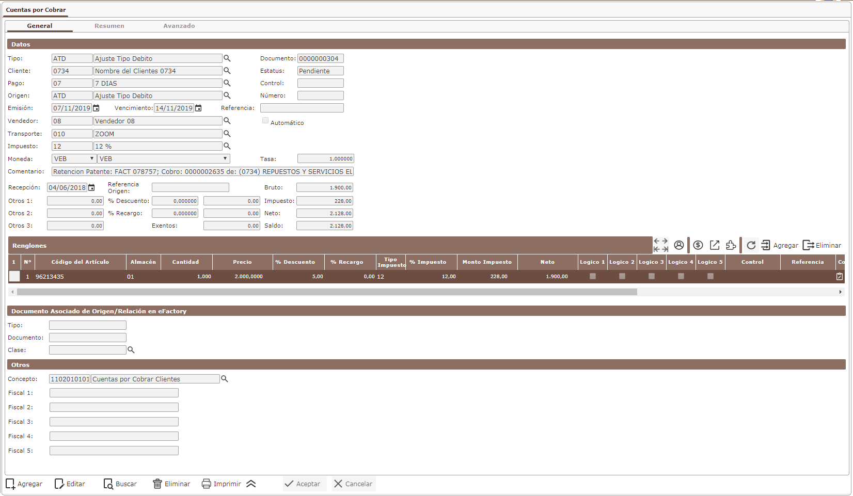The image size is (853, 496).
Task: Click Cancelar at the bottom
Action: point(353,484)
